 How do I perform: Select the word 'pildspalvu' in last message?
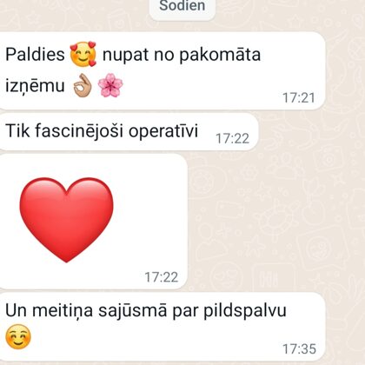click(245, 311)
